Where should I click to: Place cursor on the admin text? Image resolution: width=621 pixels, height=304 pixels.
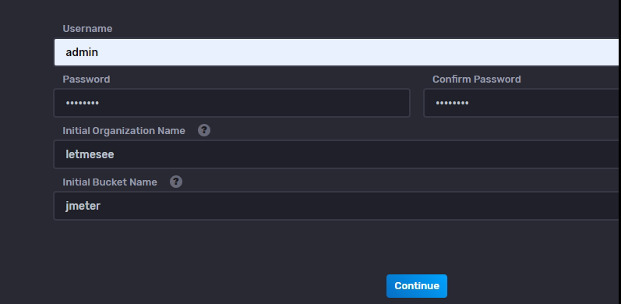[82, 52]
